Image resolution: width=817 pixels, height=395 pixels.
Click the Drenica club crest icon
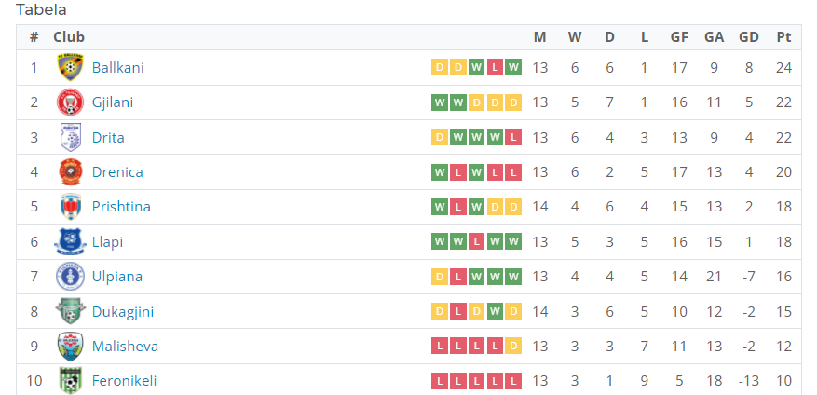click(71, 172)
